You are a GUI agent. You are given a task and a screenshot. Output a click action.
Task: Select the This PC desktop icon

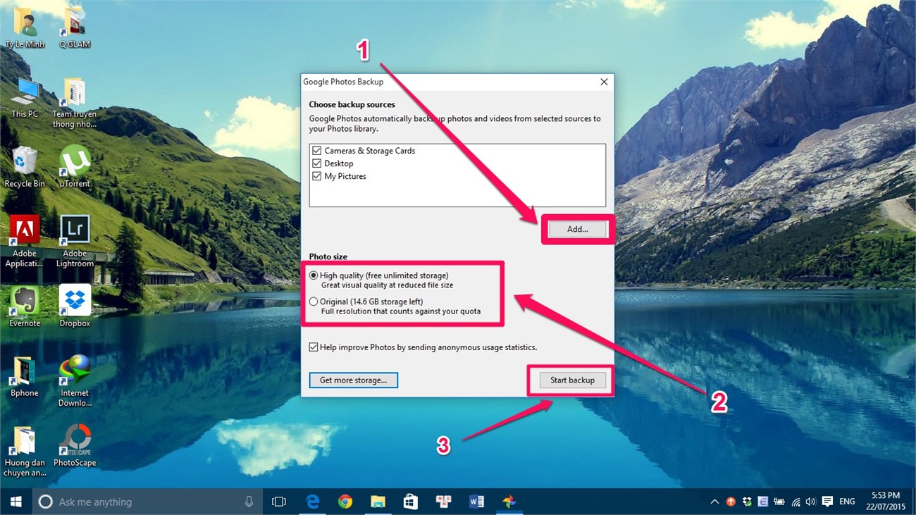coord(25,98)
